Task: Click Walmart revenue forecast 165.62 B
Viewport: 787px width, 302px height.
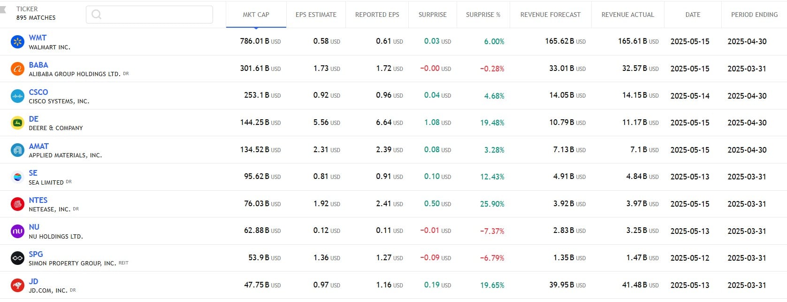Action: click(x=565, y=41)
